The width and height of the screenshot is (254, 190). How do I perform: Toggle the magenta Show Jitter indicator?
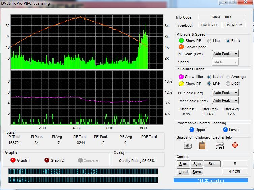[181, 77]
